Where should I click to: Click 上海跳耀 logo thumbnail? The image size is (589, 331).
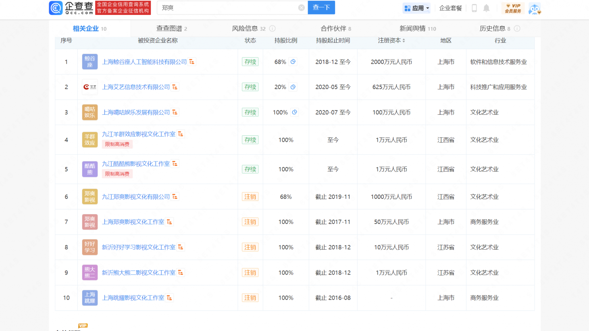pos(90,298)
